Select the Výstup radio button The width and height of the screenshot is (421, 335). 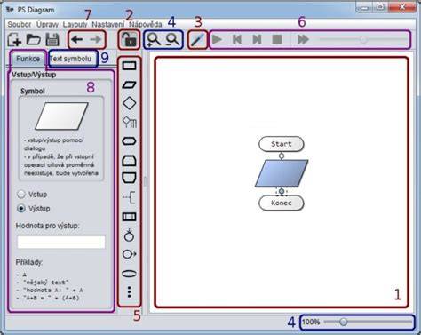click(21, 209)
